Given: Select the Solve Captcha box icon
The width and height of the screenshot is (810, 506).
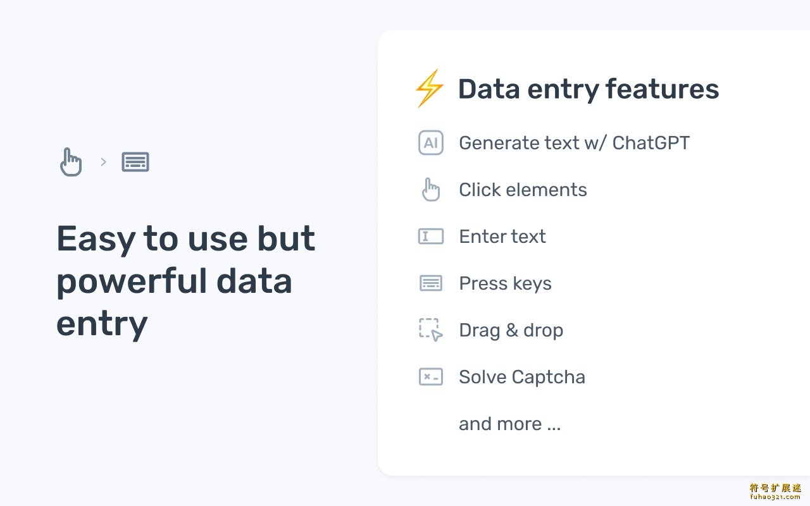Looking at the screenshot, I should [431, 377].
